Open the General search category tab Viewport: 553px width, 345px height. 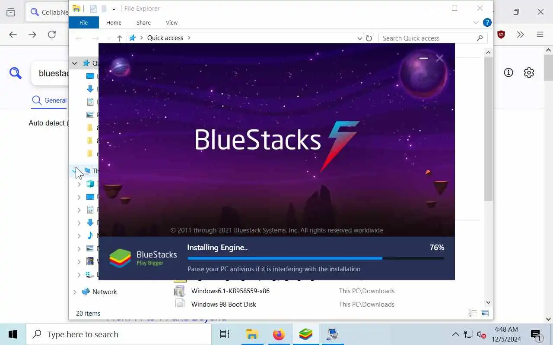pos(49,100)
